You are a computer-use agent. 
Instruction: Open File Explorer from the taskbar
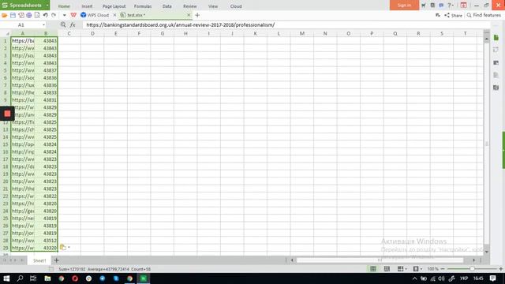[47, 278]
